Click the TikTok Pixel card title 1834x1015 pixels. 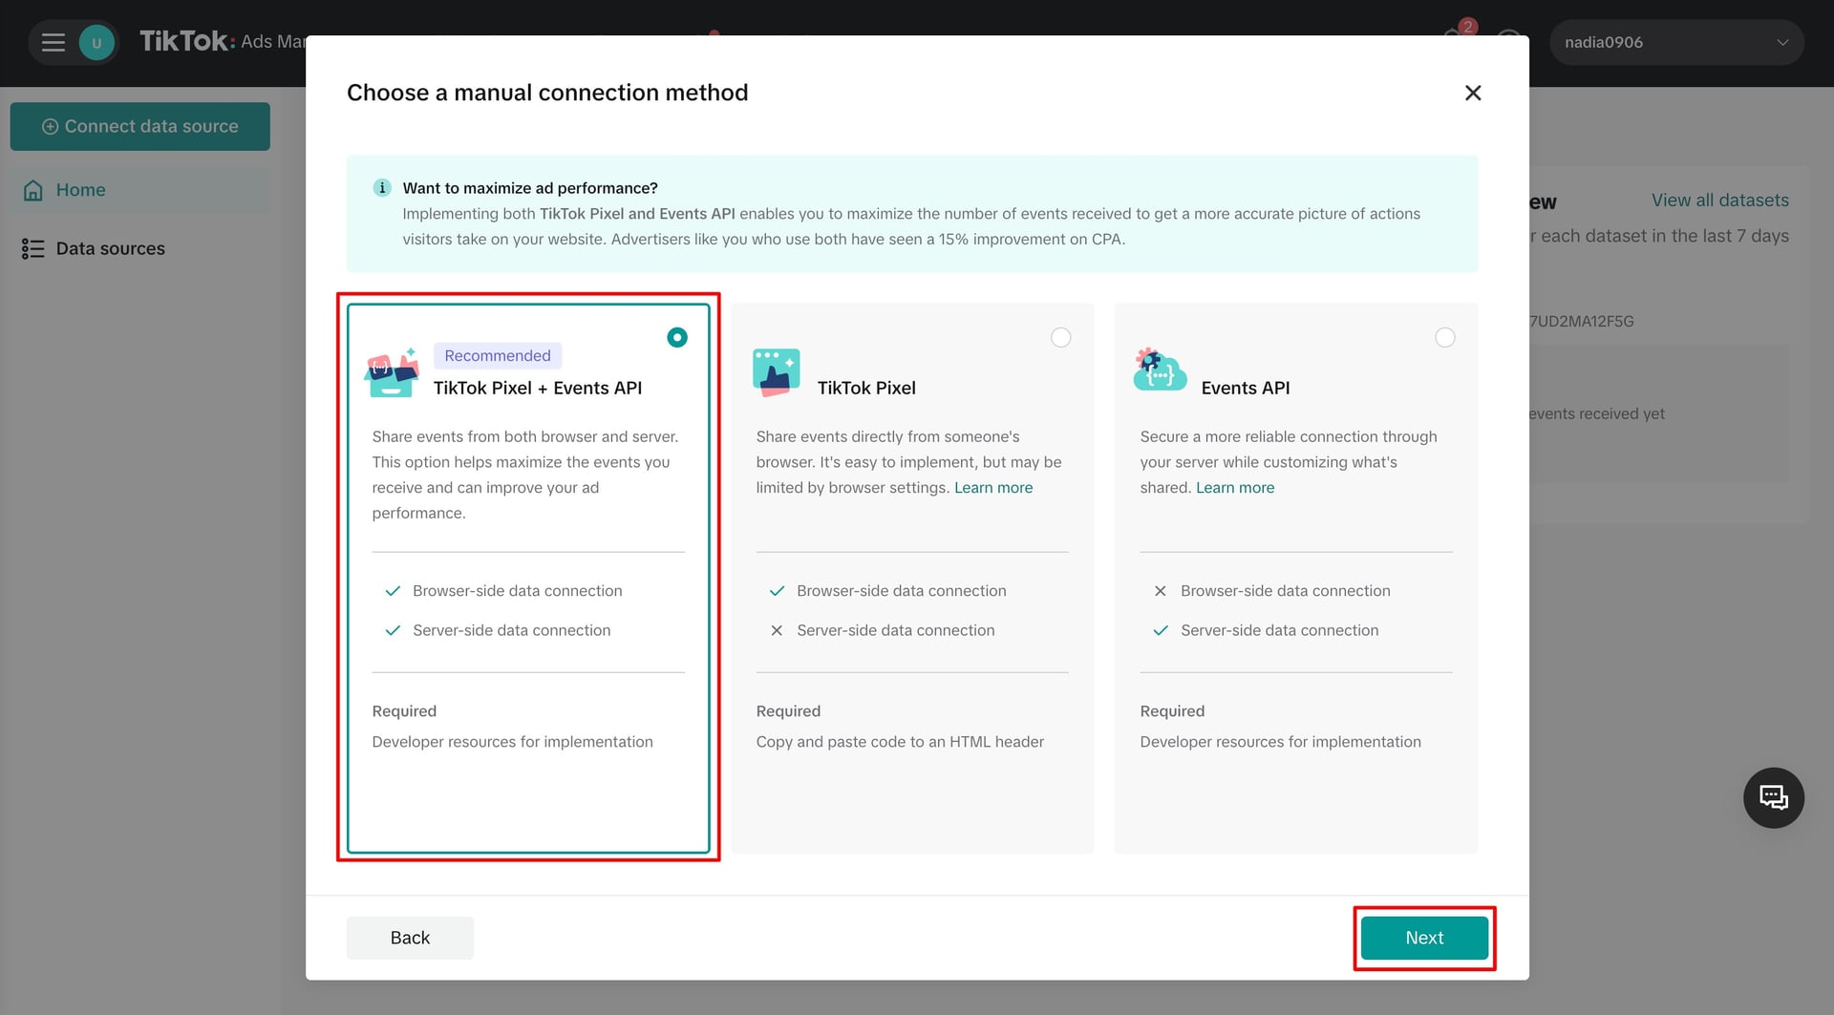click(866, 388)
